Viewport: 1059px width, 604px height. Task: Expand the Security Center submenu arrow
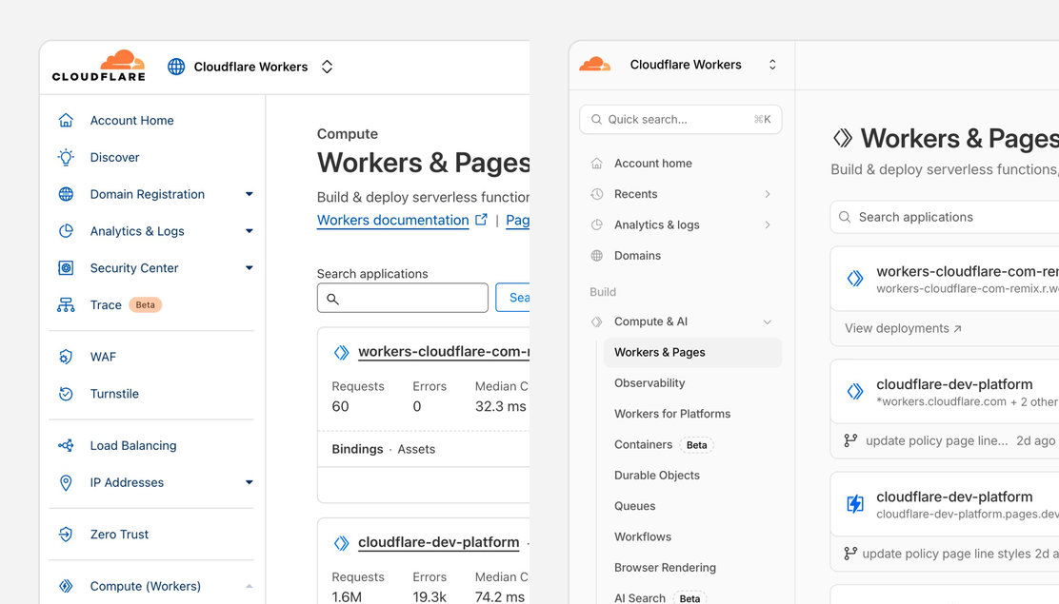(249, 268)
